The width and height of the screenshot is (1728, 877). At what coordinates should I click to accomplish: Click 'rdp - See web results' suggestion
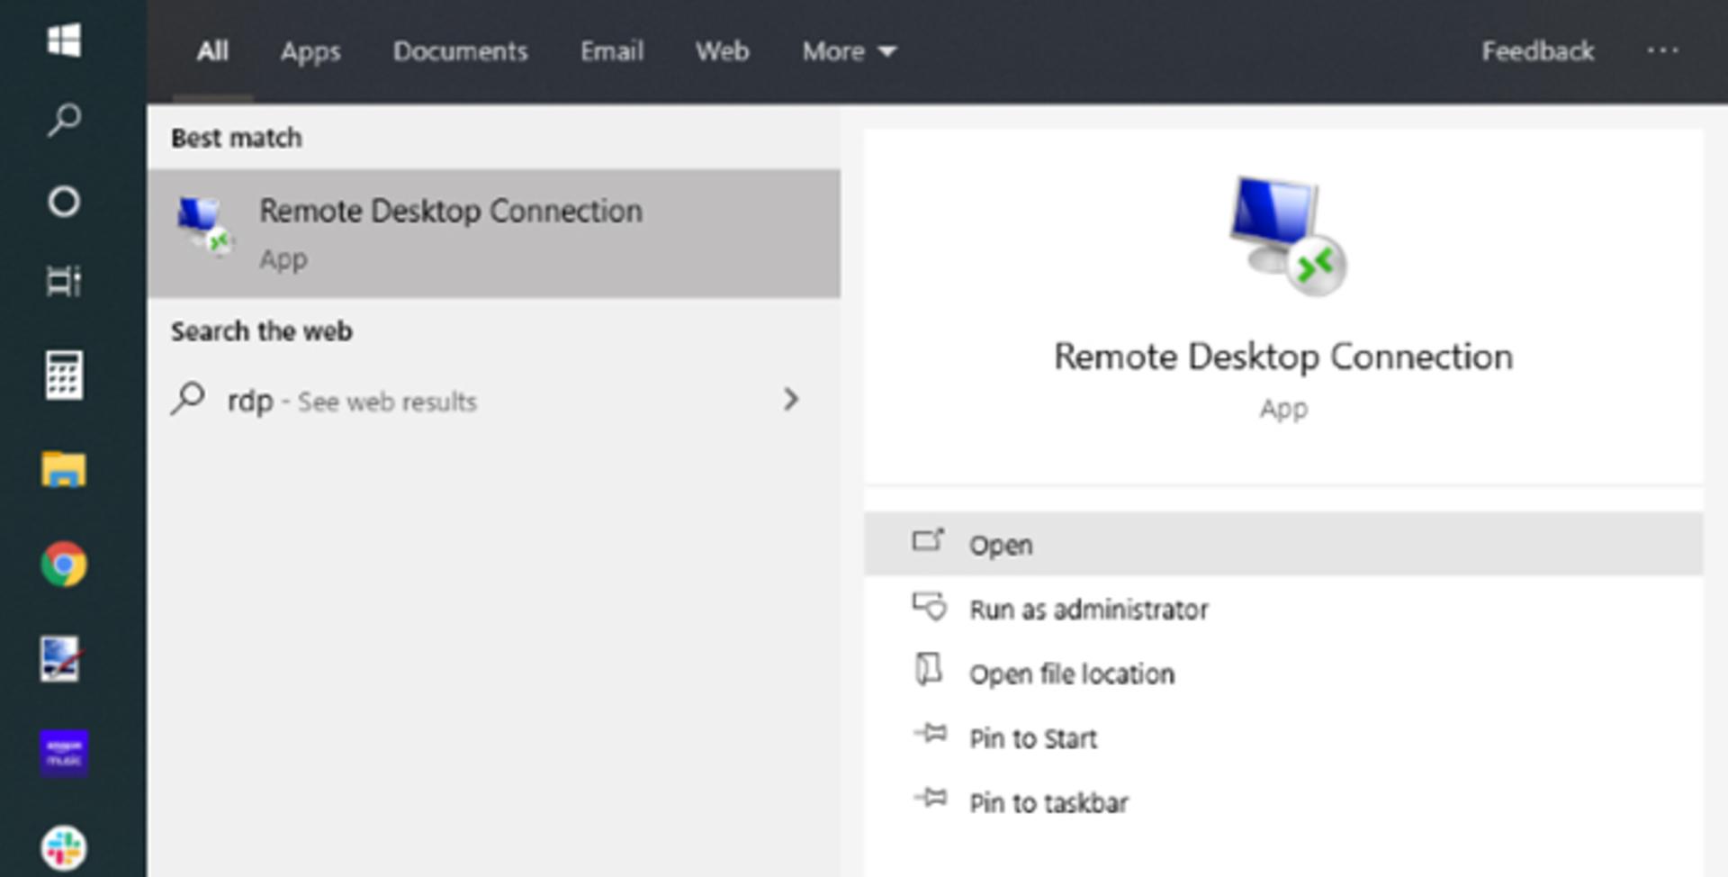(494, 400)
